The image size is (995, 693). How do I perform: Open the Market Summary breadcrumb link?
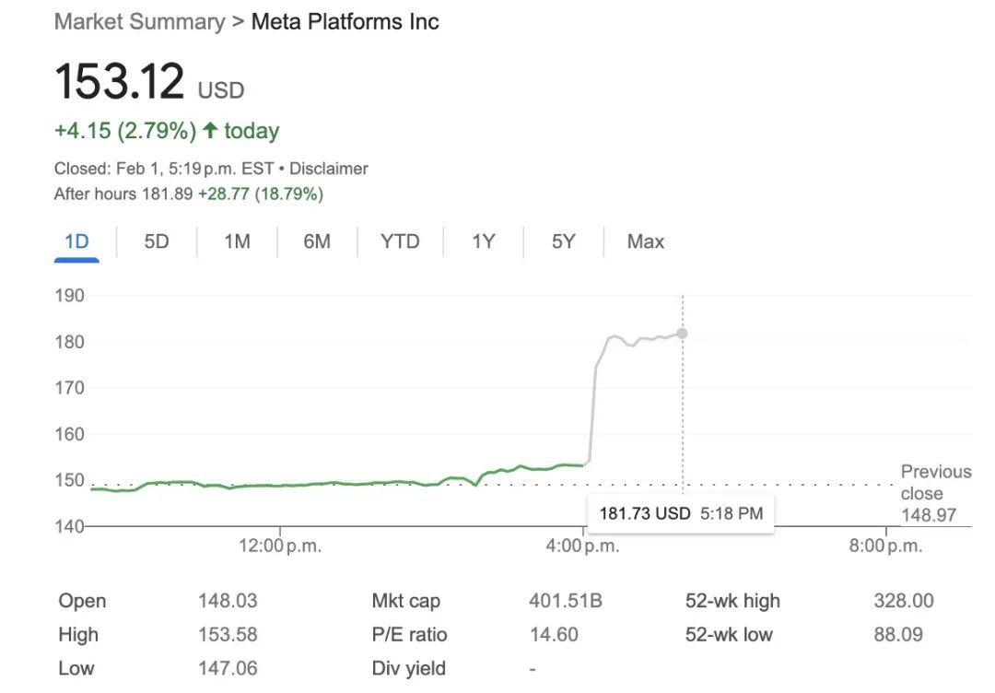click(x=139, y=21)
